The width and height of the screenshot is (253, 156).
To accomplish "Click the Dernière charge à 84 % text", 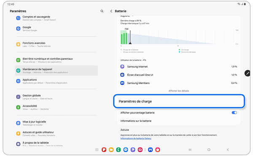I will coord(131,21).
